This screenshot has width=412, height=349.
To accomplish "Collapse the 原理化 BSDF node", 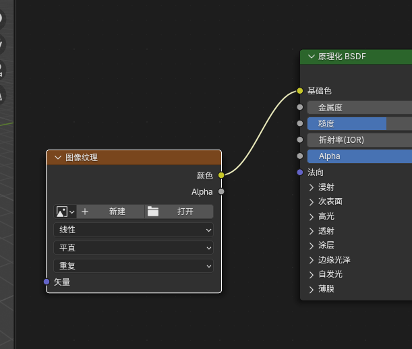I will tap(310, 57).
